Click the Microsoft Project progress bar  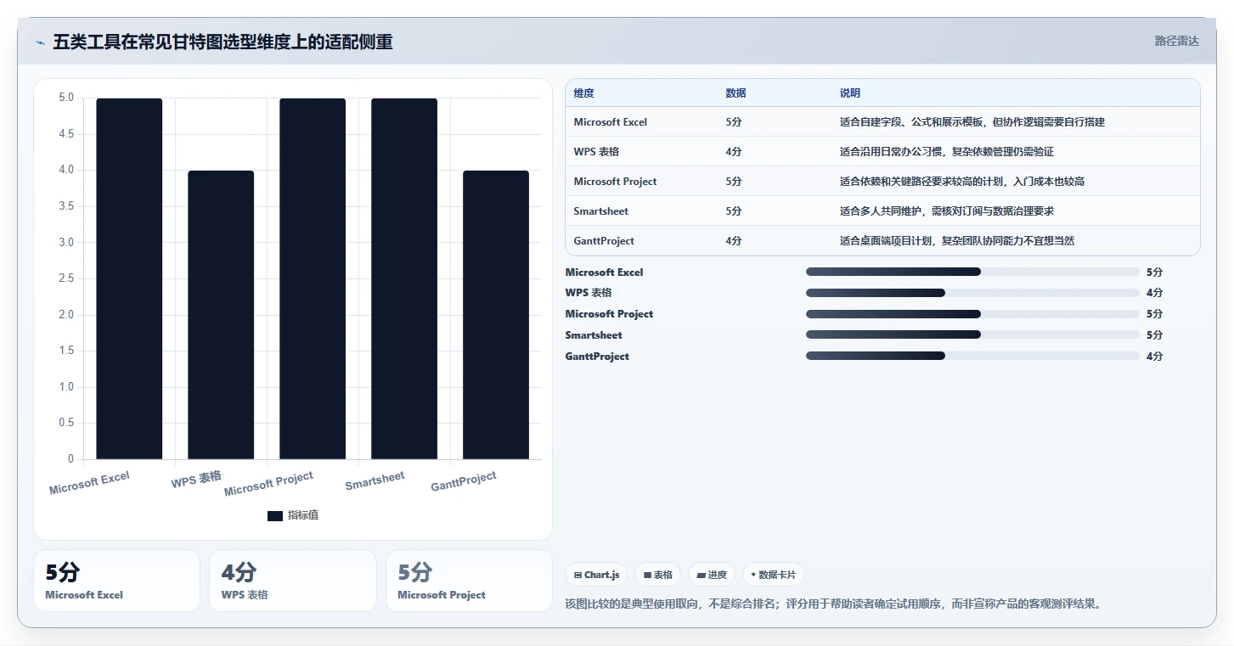[972, 314]
